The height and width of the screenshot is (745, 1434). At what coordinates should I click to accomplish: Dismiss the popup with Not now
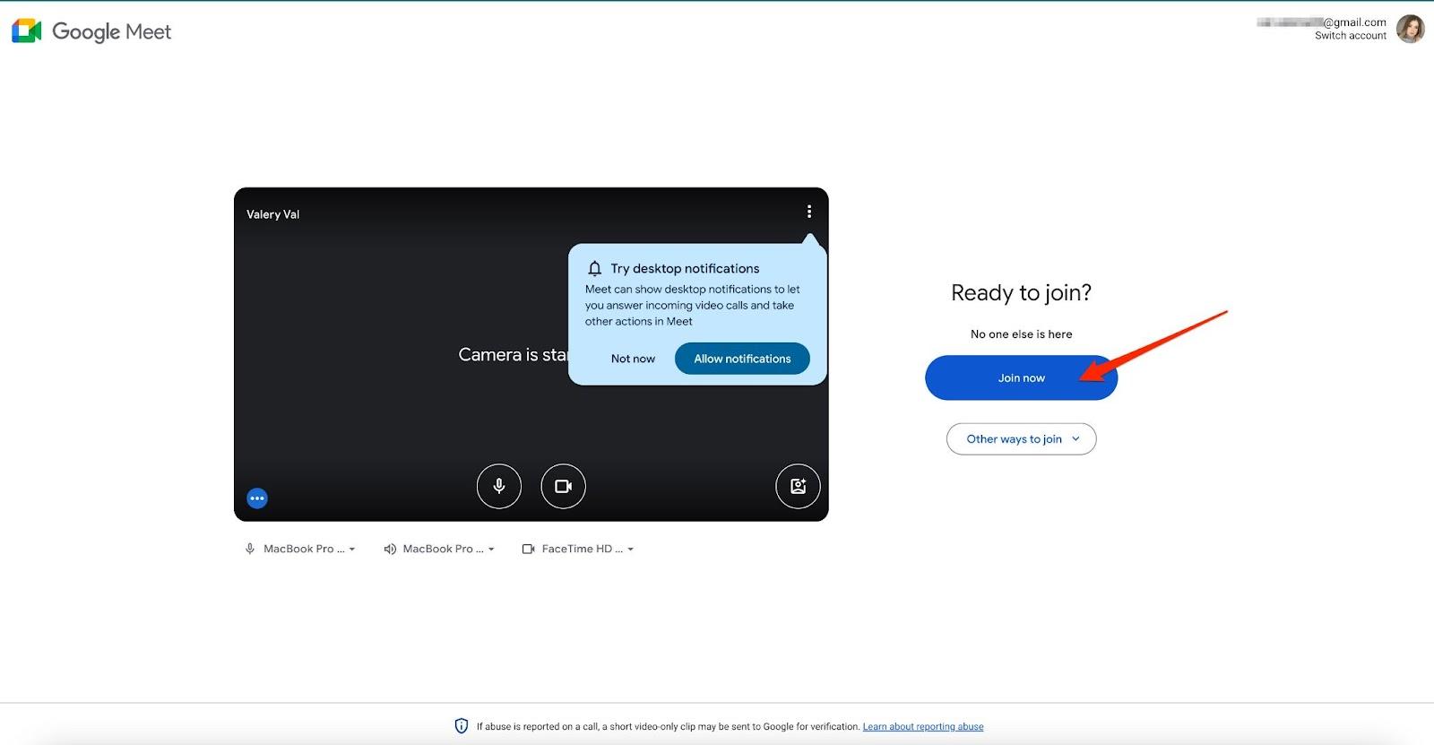tap(633, 359)
